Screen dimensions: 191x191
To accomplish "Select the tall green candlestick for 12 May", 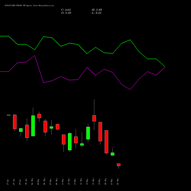I will pyautogui.click(x=70, y=142).
